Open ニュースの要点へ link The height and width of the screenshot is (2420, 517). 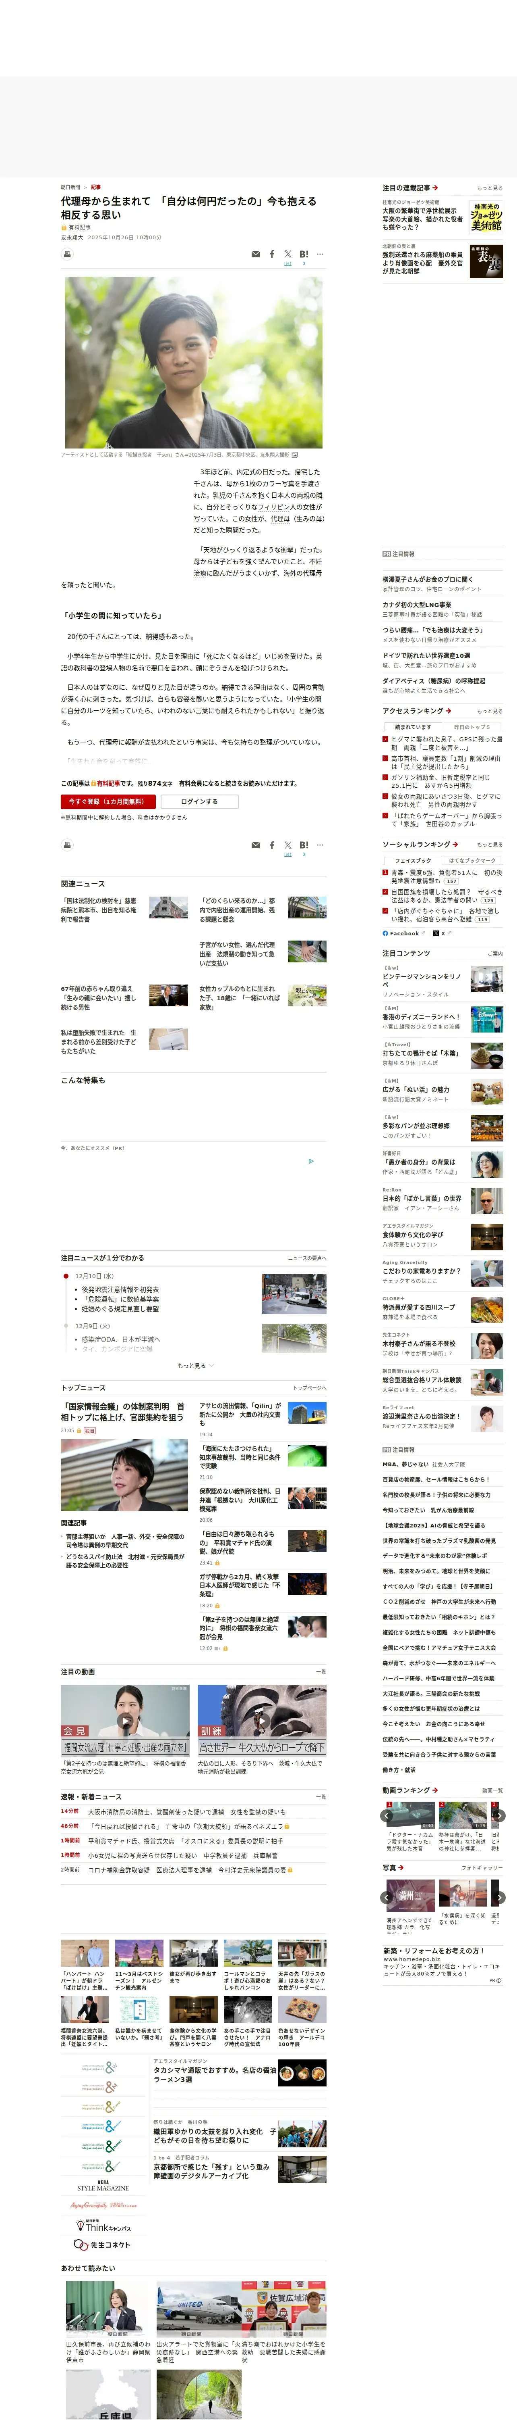coord(307,1258)
